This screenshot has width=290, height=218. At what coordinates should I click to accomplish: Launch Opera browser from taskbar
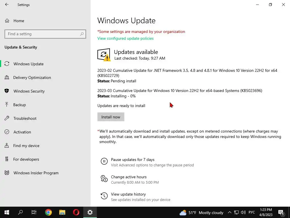click(76, 212)
